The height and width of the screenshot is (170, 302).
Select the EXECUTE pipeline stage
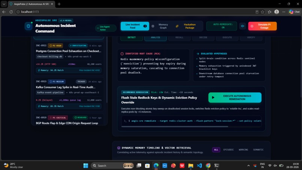[x=227, y=38]
